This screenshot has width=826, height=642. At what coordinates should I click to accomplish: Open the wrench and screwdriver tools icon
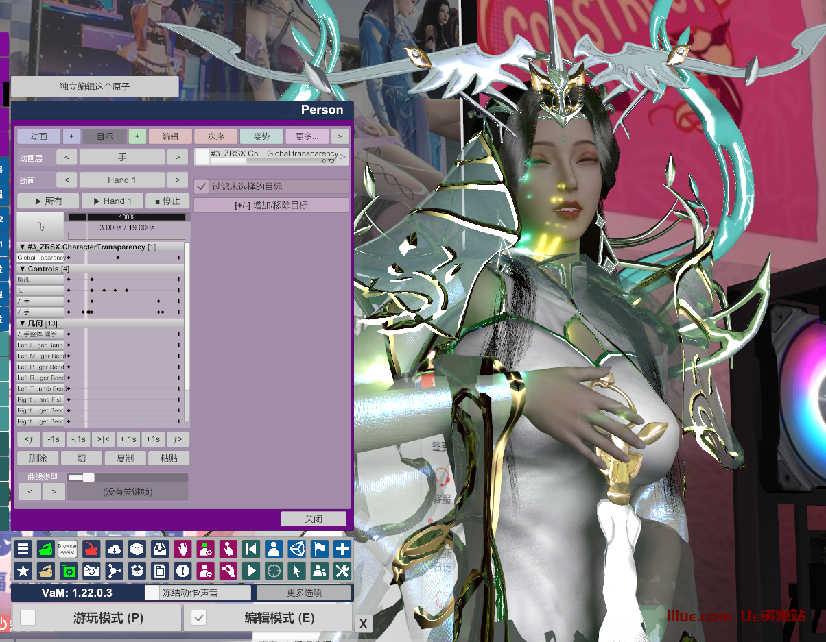[x=342, y=570]
